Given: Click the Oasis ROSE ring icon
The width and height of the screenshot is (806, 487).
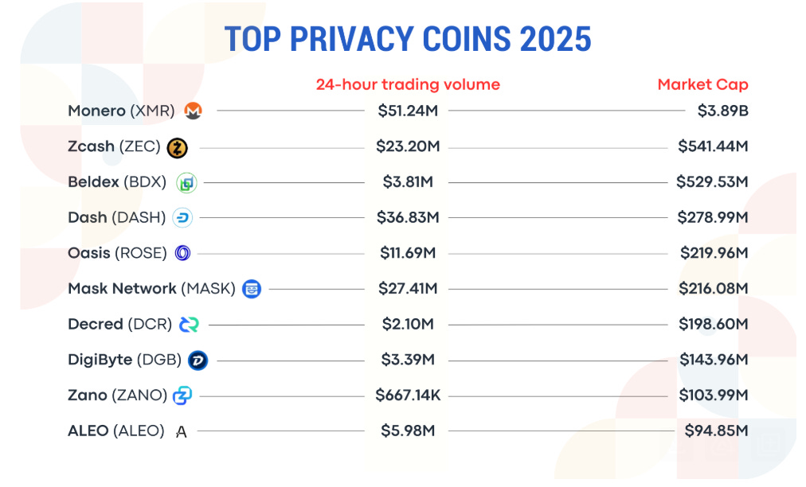Looking at the screenshot, I should [x=183, y=253].
